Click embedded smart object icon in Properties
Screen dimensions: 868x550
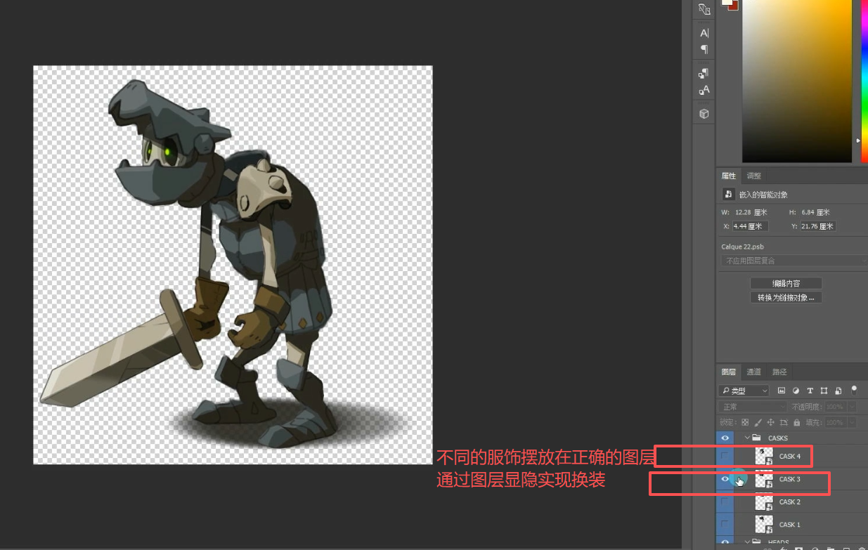pyautogui.click(x=729, y=195)
